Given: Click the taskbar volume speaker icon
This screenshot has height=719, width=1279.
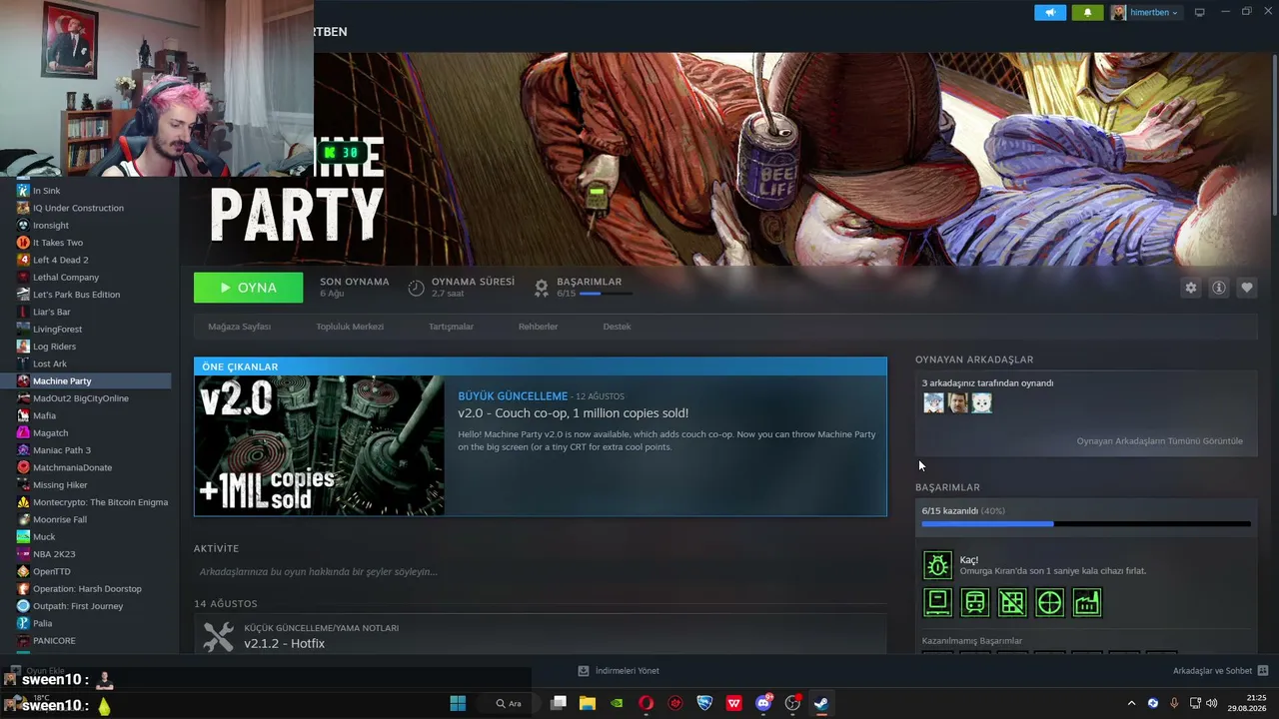Looking at the screenshot, I should tap(1211, 703).
